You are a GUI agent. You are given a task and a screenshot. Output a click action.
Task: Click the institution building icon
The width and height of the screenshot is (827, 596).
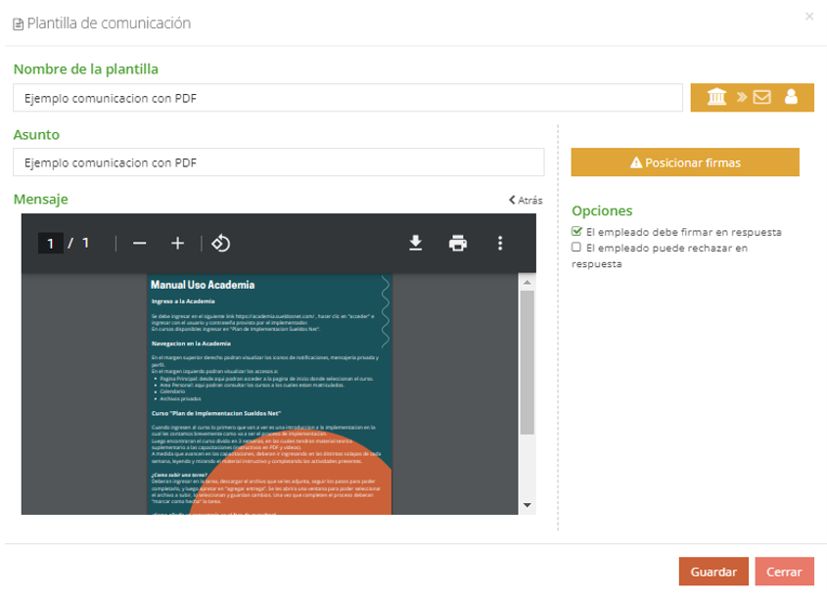(716, 97)
